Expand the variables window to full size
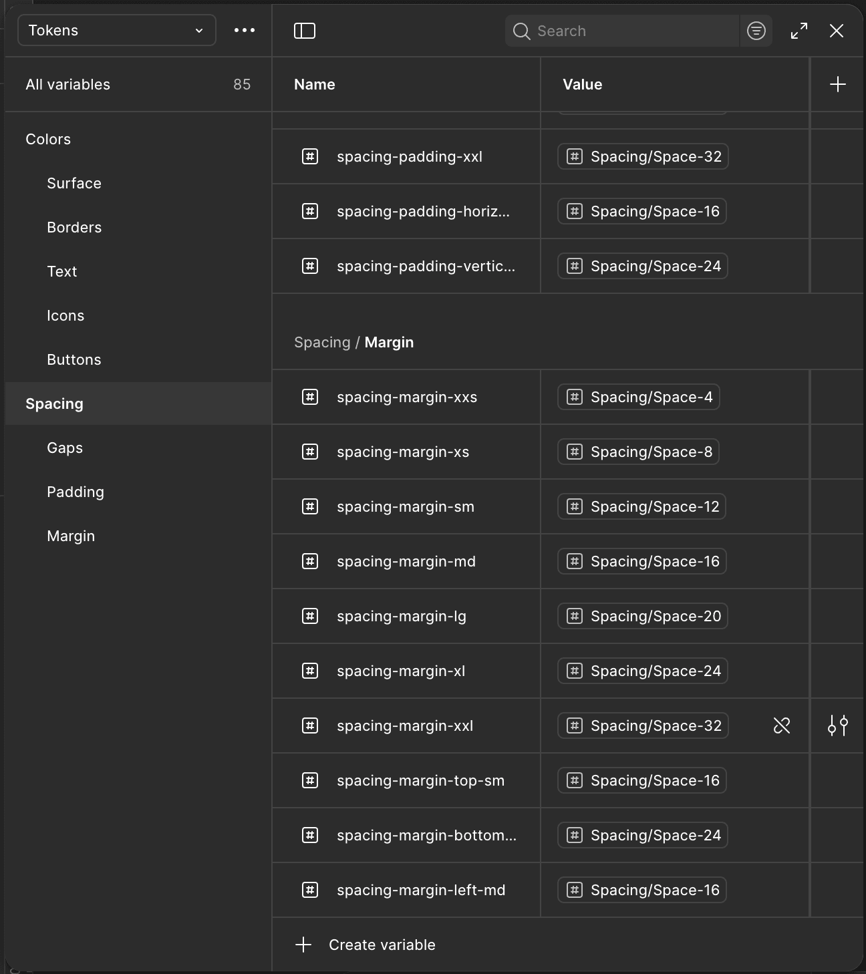The image size is (866, 974). click(799, 31)
